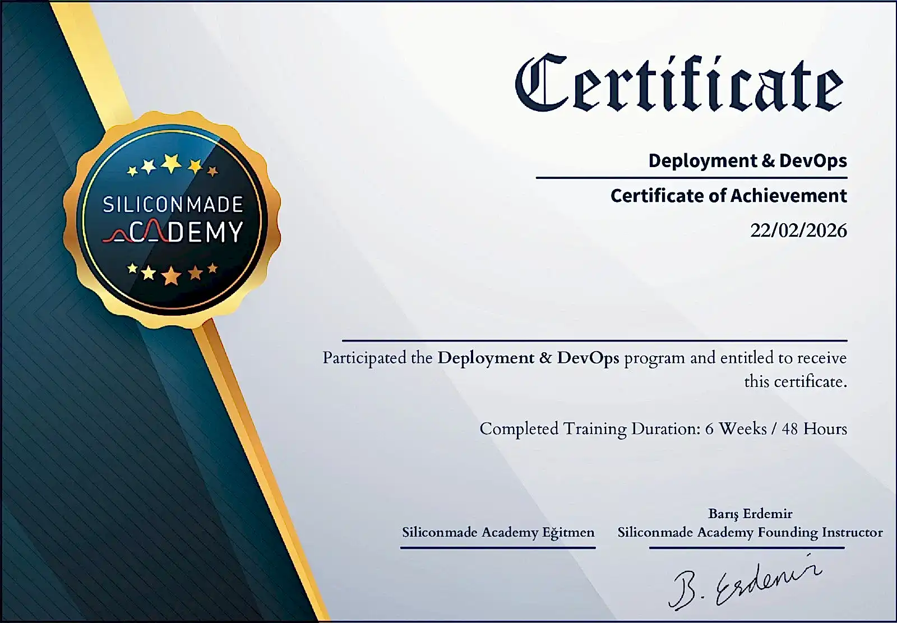The image size is (897, 623).
Task: Select the date 22/02/2026
Action: (x=798, y=230)
